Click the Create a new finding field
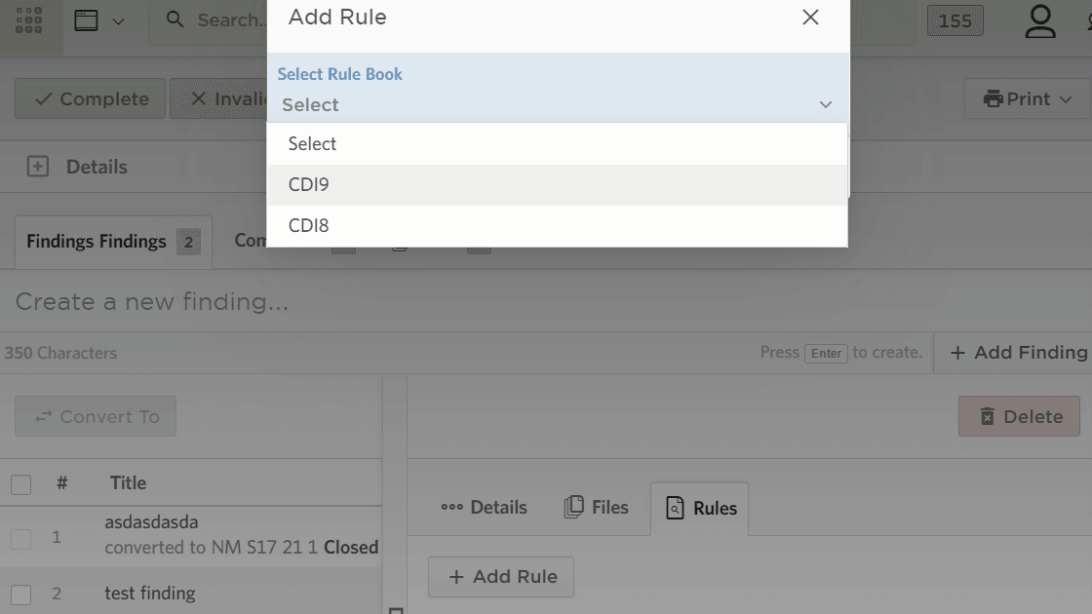Image resolution: width=1092 pixels, height=614 pixels. point(390,302)
